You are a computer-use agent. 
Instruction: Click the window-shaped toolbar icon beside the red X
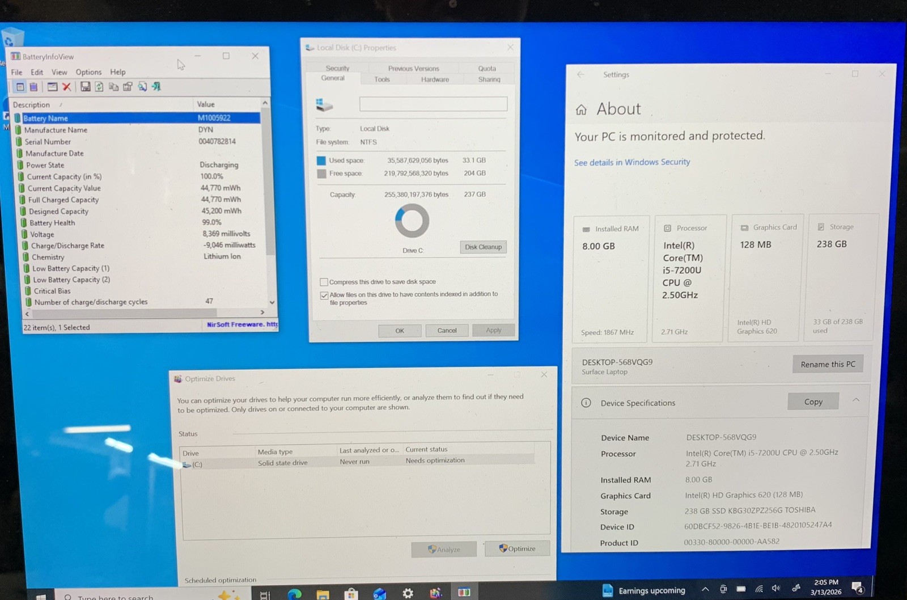(x=52, y=87)
